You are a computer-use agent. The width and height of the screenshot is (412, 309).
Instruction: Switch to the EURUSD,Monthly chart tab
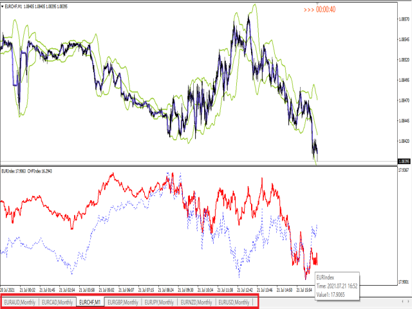pos(234,302)
